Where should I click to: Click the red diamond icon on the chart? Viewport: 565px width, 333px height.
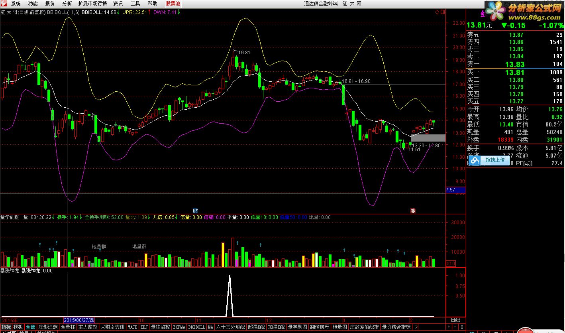pos(437,12)
